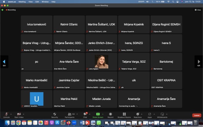
Task: Open Launchpad from the Dock
Action: click(x=13, y=123)
